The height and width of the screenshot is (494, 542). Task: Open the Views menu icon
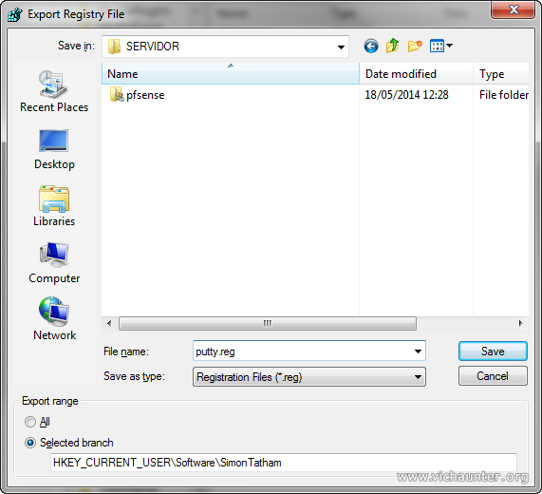tap(440, 46)
